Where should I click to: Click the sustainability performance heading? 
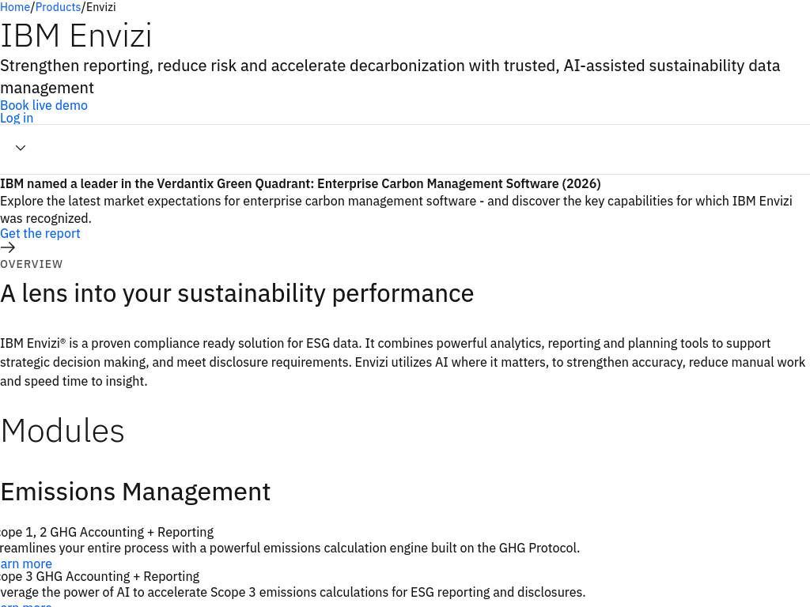coord(237,294)
